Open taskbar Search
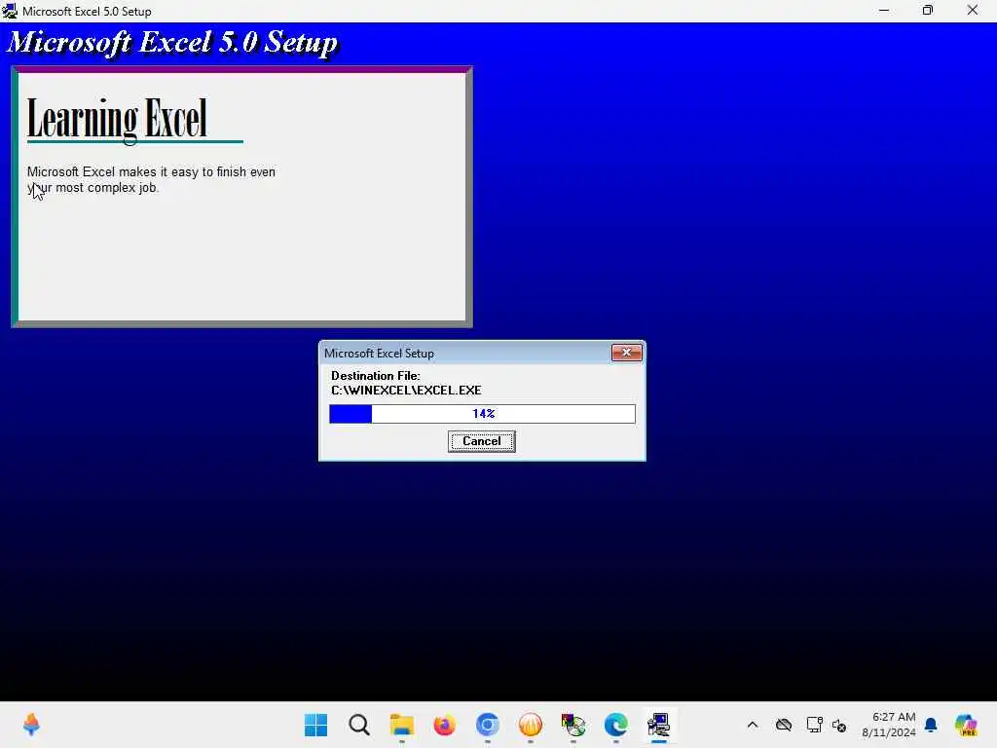Screen dimensions: 997x748 [x=359, y=725]
